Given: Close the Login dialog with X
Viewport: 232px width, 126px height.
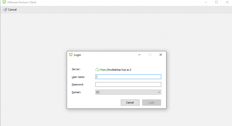Looking at the screenshot, I should click(x=161, y=55).
